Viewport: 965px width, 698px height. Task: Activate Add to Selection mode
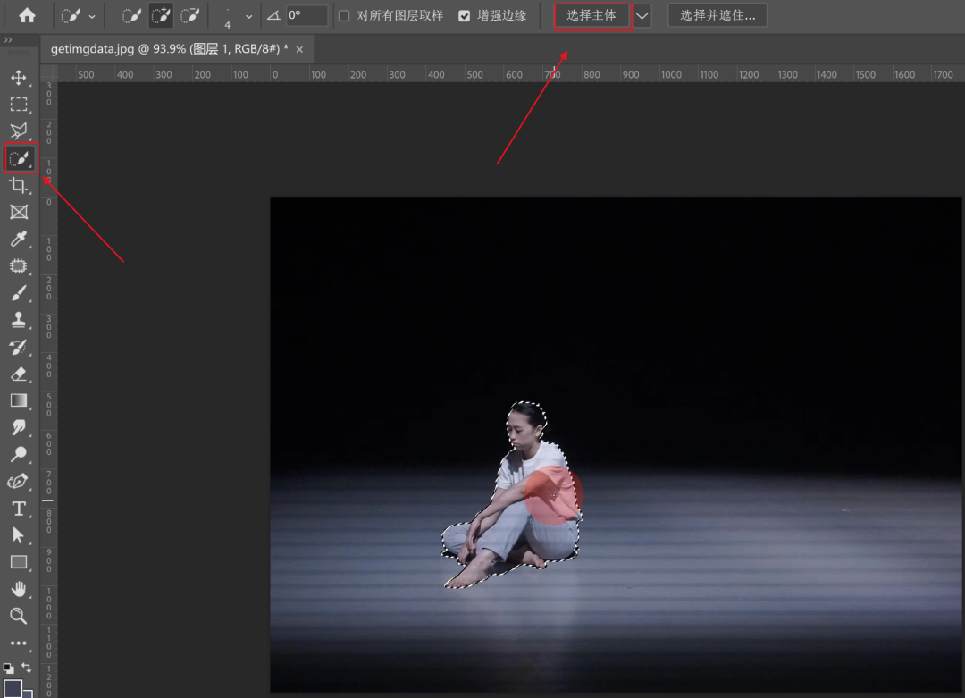pos(161,15)
